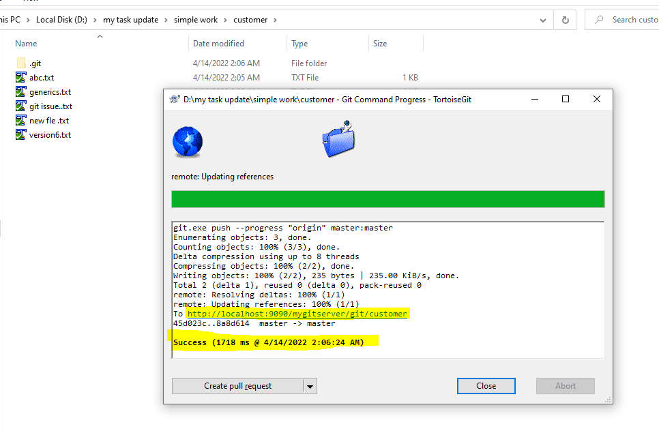The height and width of the screenshot is (431, 659).
Task: Open the localhost:9090 customer repository link
Action: (297, 314)
